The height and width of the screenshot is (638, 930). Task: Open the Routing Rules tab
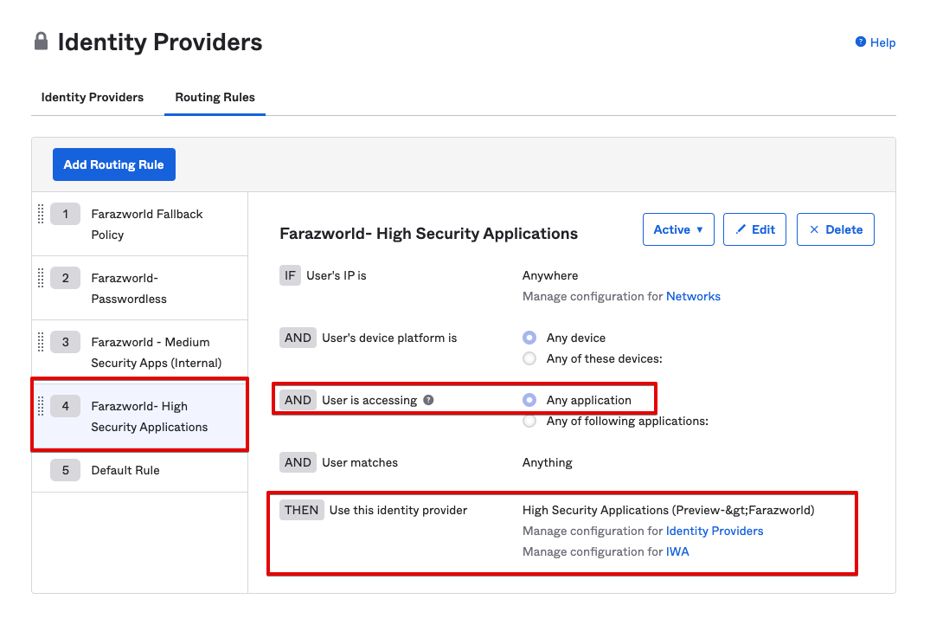click(x=215, y=97)
